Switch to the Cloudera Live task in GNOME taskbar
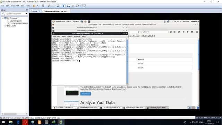Viewport: 222px width, 125px height. (64, 108)
